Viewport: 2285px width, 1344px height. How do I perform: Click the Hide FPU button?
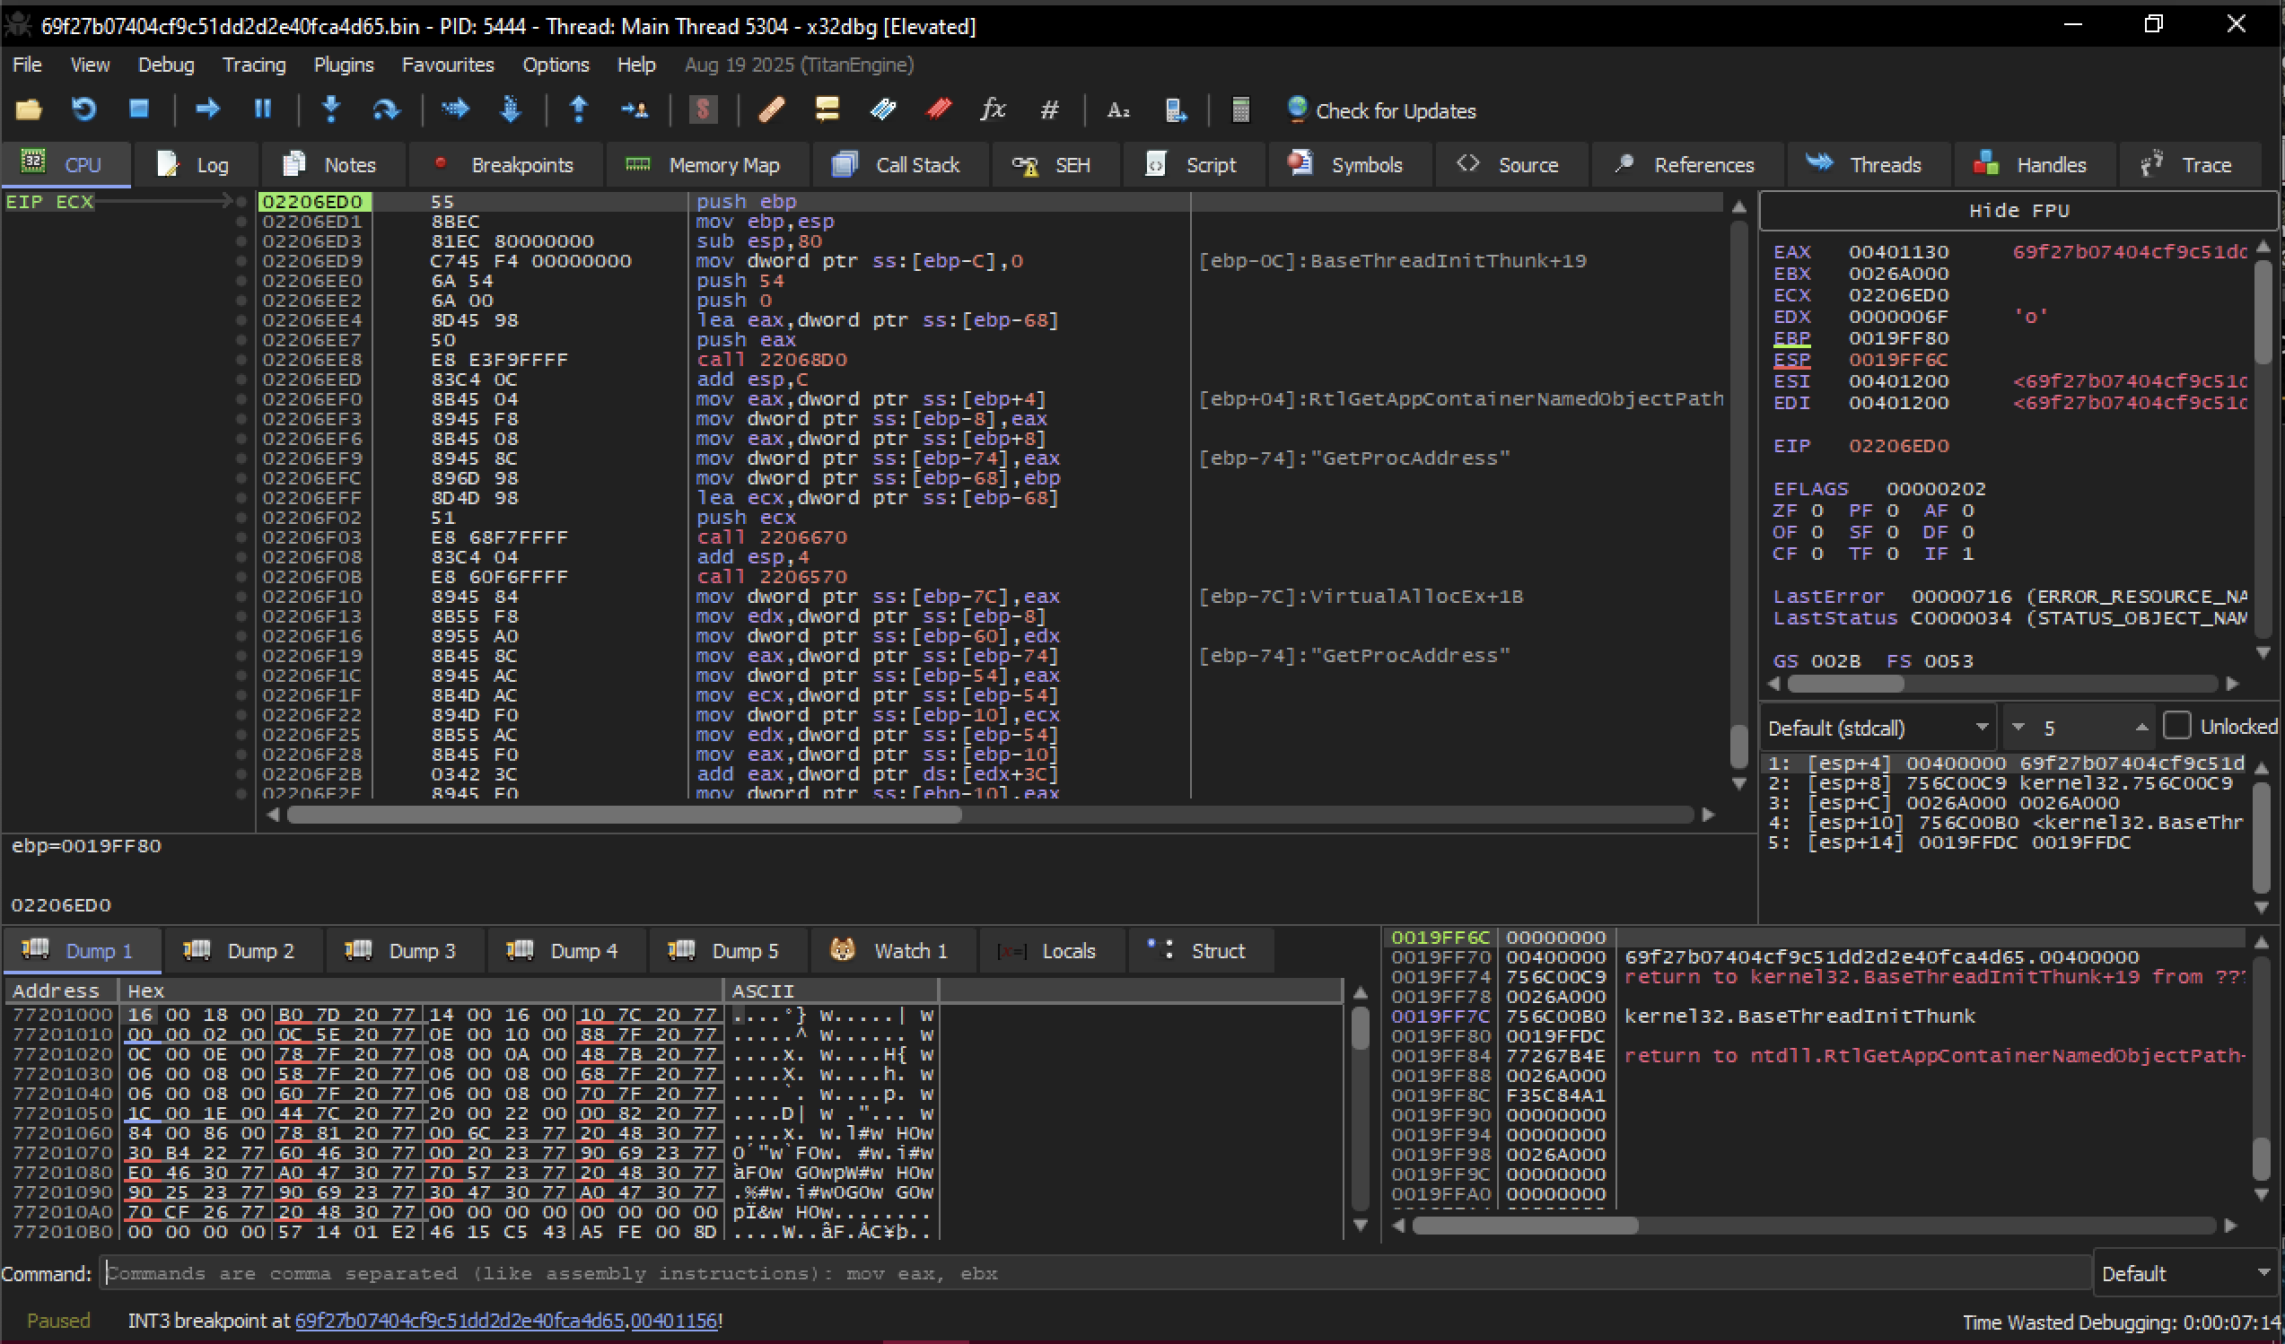coord(2018,210)
